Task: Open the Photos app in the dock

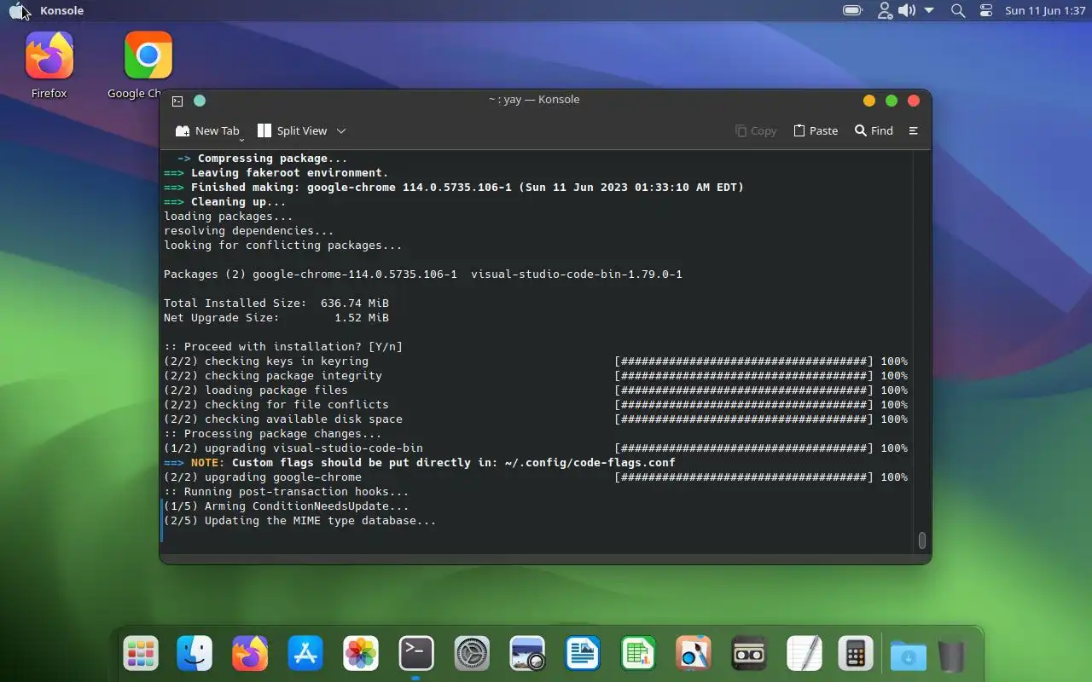Action: pyautogui.click(x=361, y=655)
